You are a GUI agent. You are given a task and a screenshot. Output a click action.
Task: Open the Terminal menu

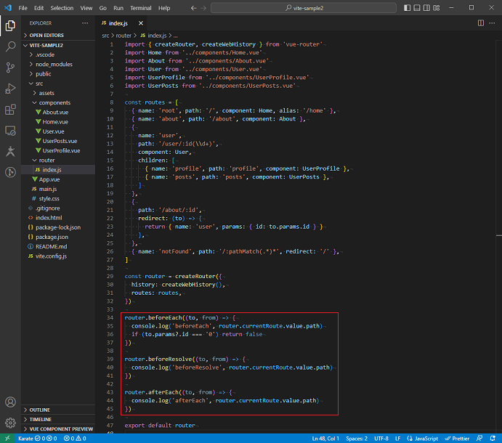(140, 8)
